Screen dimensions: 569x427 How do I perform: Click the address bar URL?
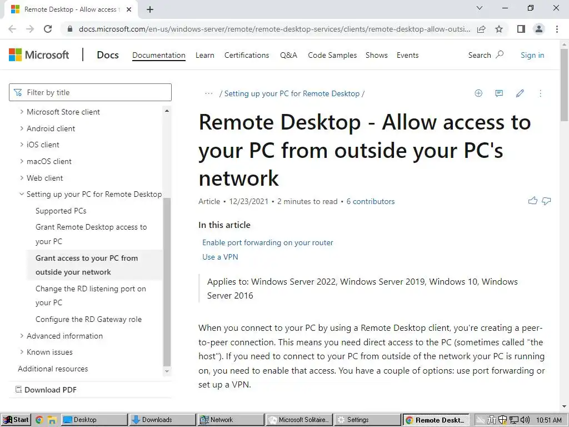[x=274, y=29]
